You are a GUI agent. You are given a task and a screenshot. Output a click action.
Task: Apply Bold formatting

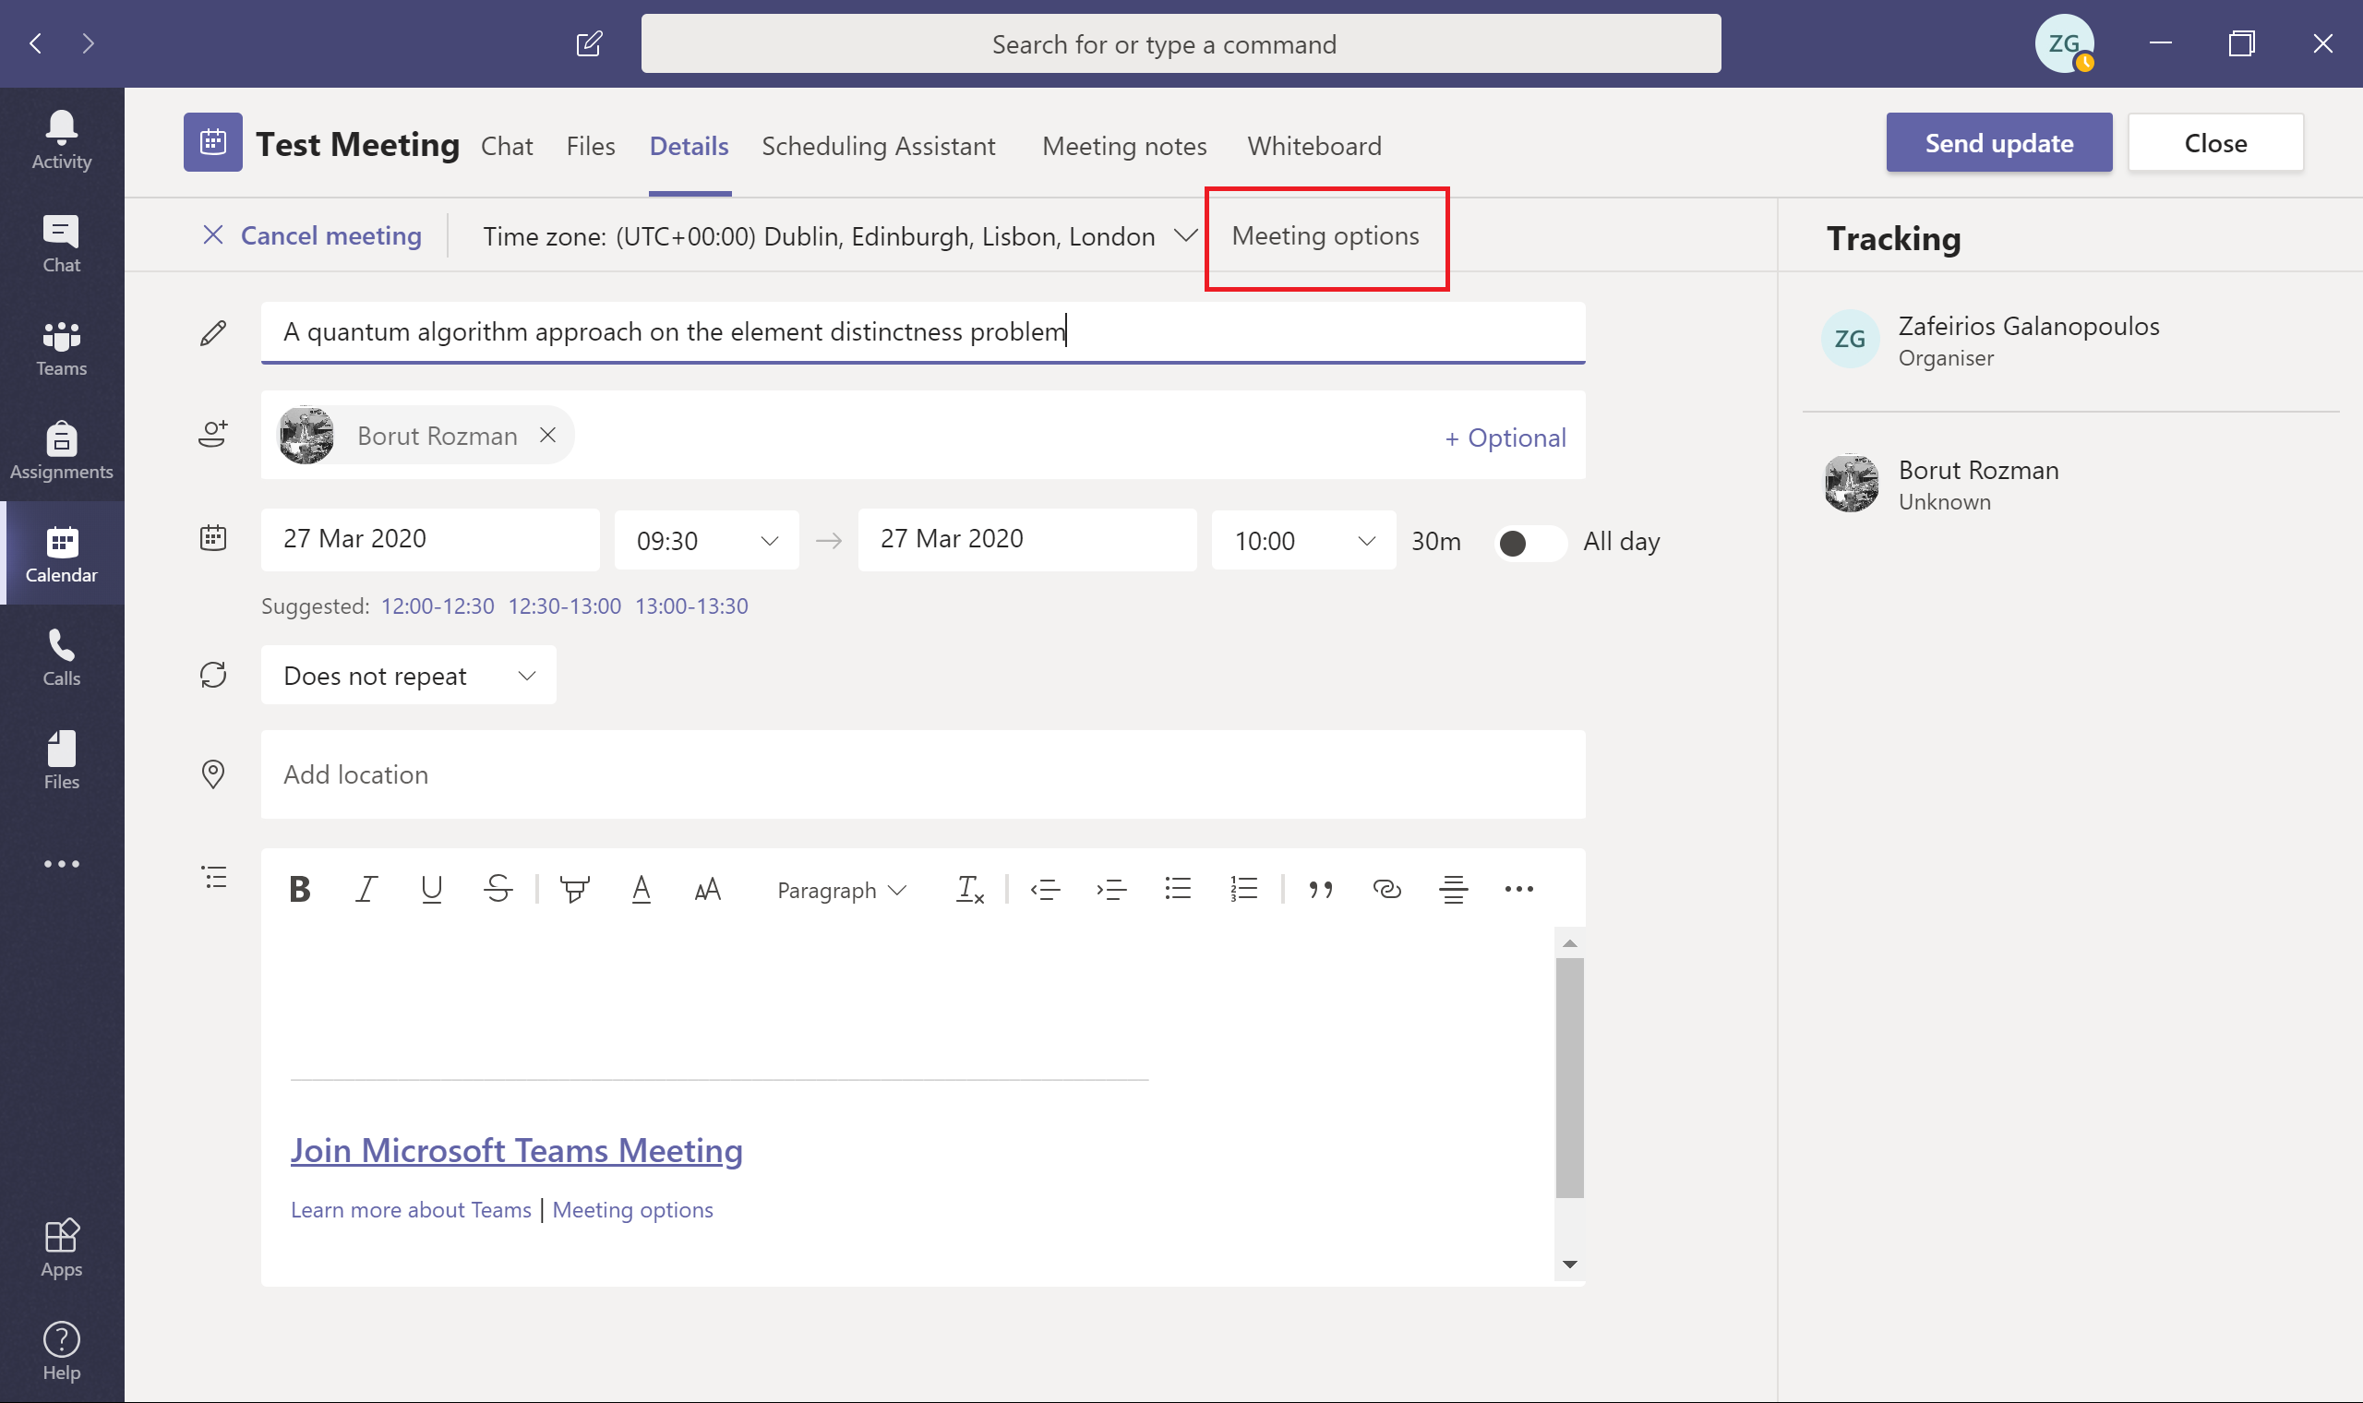click(300, 890)
